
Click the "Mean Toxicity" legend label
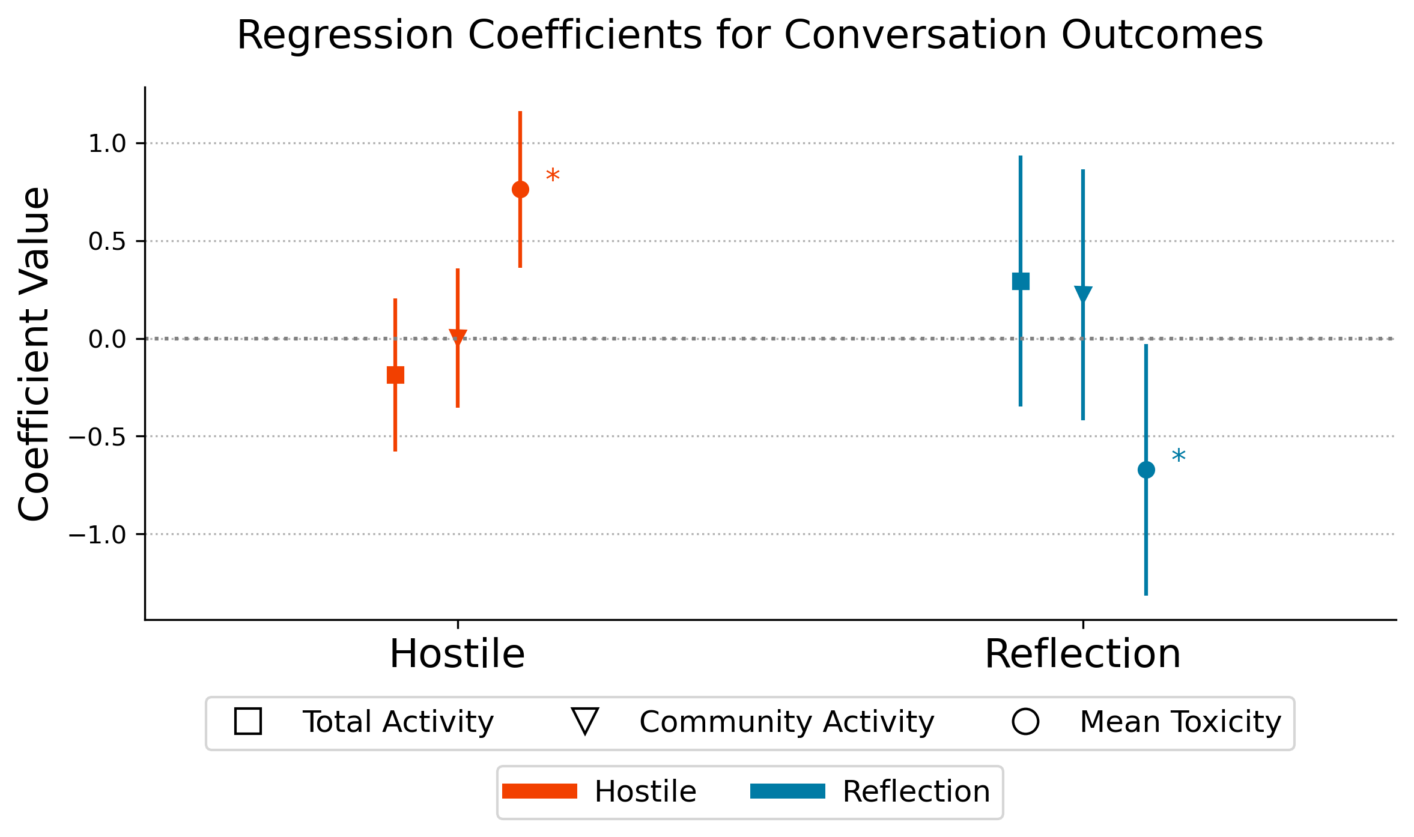pos(1180,722)
